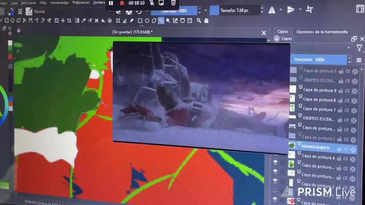Open the Capa menu
Viewport: 365px width, 205px height.
point(14,3)
